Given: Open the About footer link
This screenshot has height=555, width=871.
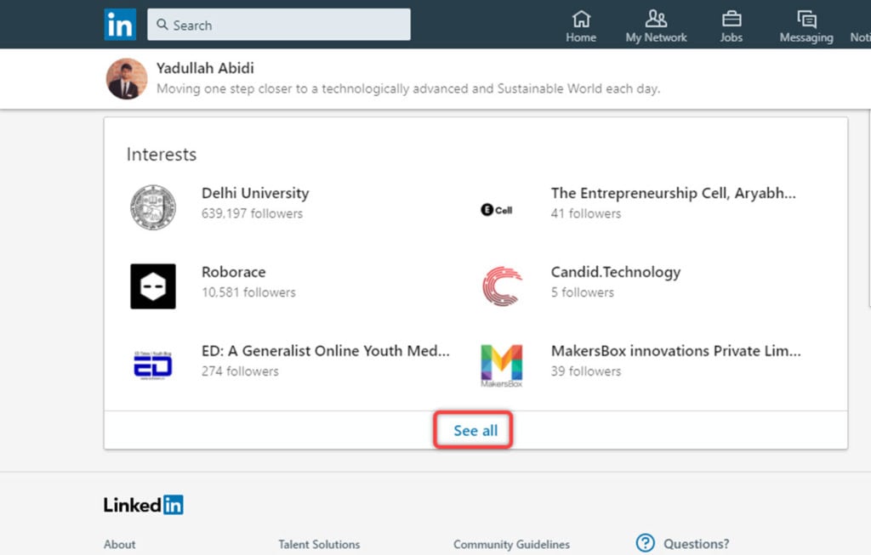Looking at the screenshot, I should pyautogui.click(x=119, y=545).
